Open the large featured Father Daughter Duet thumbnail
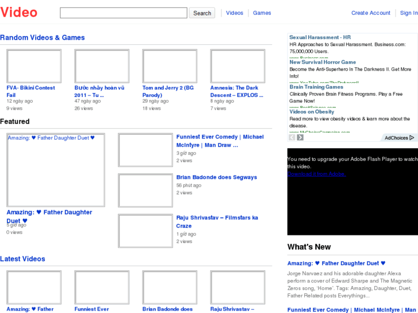This screenshot has width=418, height=313. (56, 171)
